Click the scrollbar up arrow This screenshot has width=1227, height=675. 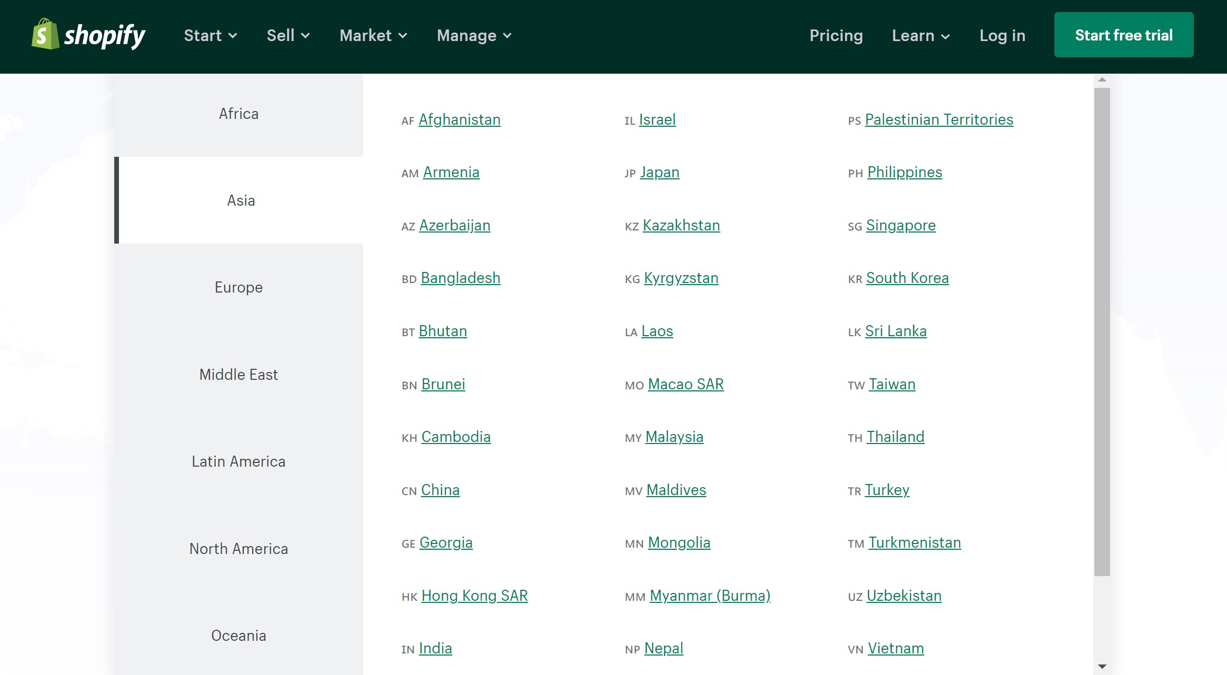click(x=1102, y=80)
